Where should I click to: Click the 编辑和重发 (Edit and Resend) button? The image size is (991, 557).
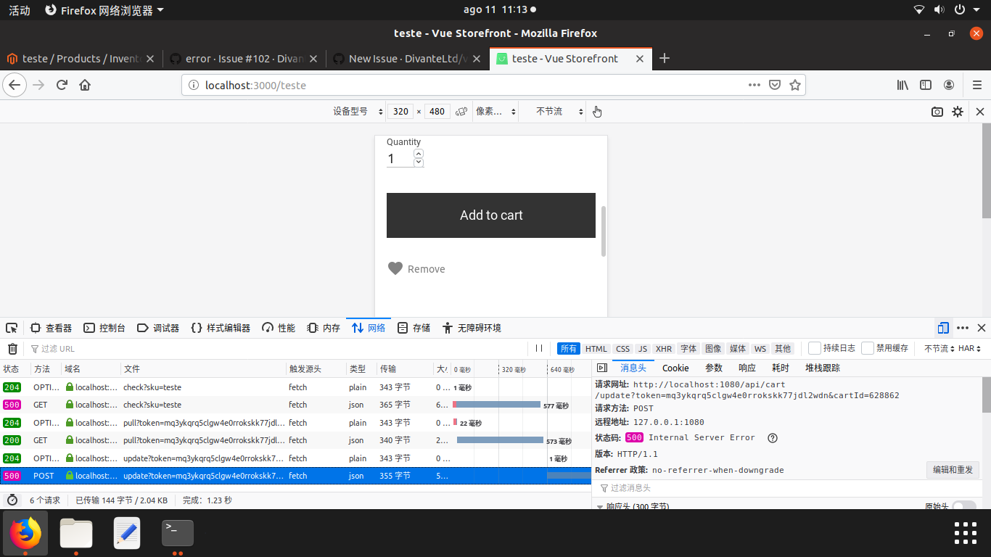point(953,469)
